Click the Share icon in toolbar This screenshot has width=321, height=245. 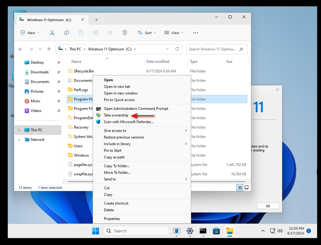pos(110,33)
